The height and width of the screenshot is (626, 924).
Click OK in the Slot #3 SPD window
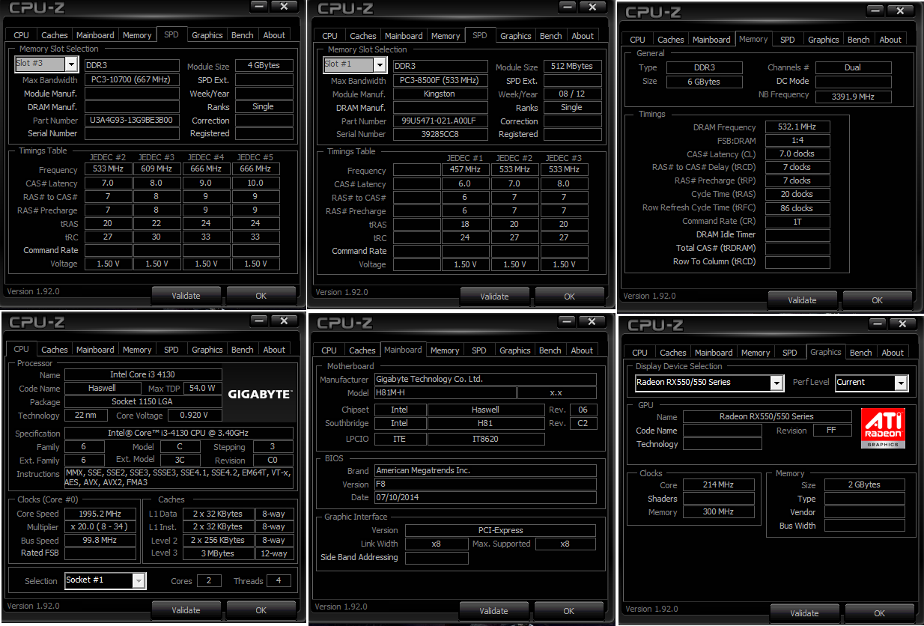pos(261,296)
